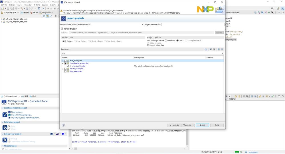The height and width of the screenshot is (154, 285).
Task: Clear the project name prefix field
Action: click(x=143, y=24)
